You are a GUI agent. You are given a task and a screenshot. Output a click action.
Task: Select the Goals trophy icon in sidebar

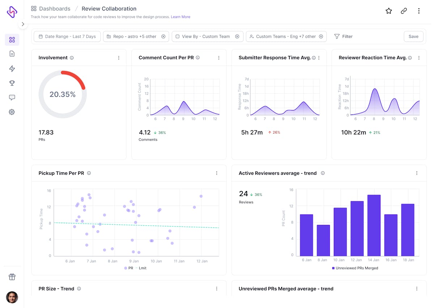(12, 83)
